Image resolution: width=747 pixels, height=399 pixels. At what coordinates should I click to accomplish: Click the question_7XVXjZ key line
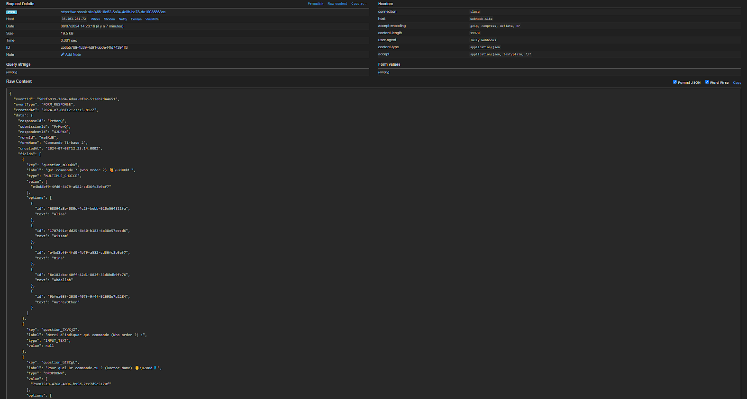tap(53, 330)
